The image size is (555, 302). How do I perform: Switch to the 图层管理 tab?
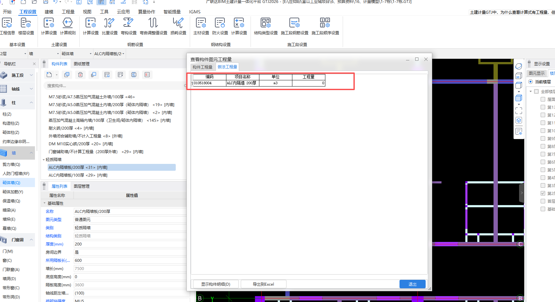pos(82,186)
